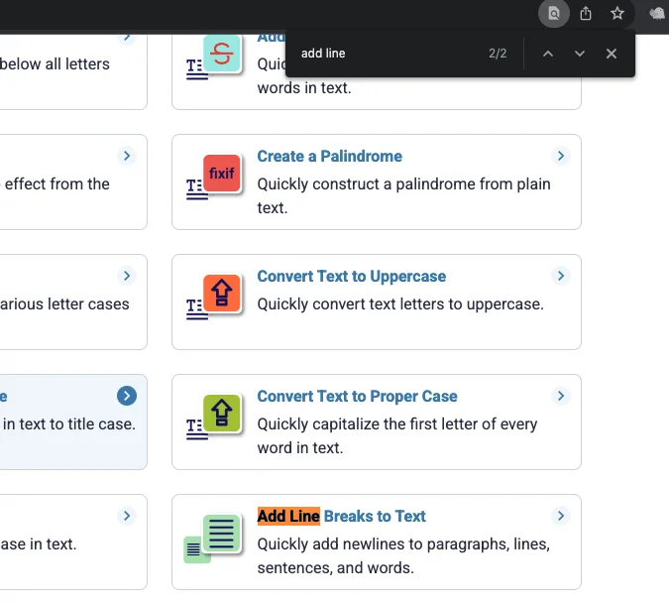This screenshot has width=669, height=603.
Task: Click the chevron on the Create a Palindrome card
Action: click(x=561, y=156)
